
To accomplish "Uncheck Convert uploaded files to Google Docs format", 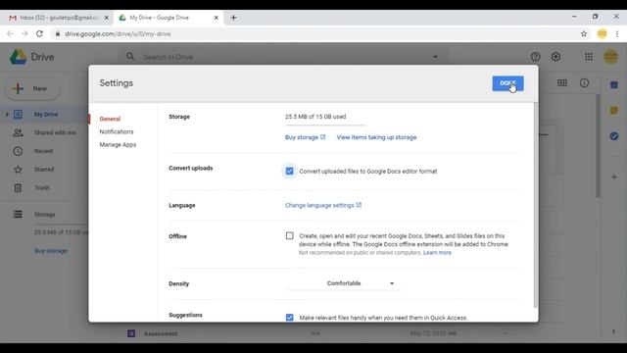I will coord(289,172).
